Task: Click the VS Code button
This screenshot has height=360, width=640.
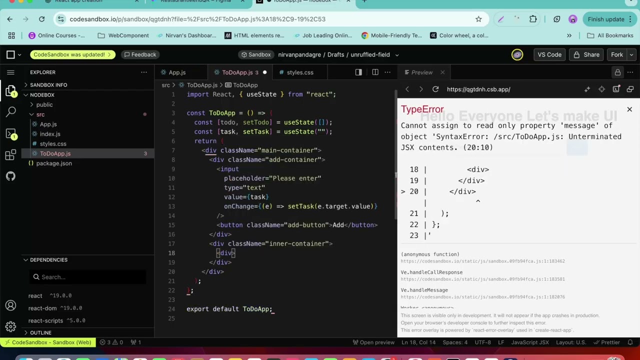Action: click(549, 54)
